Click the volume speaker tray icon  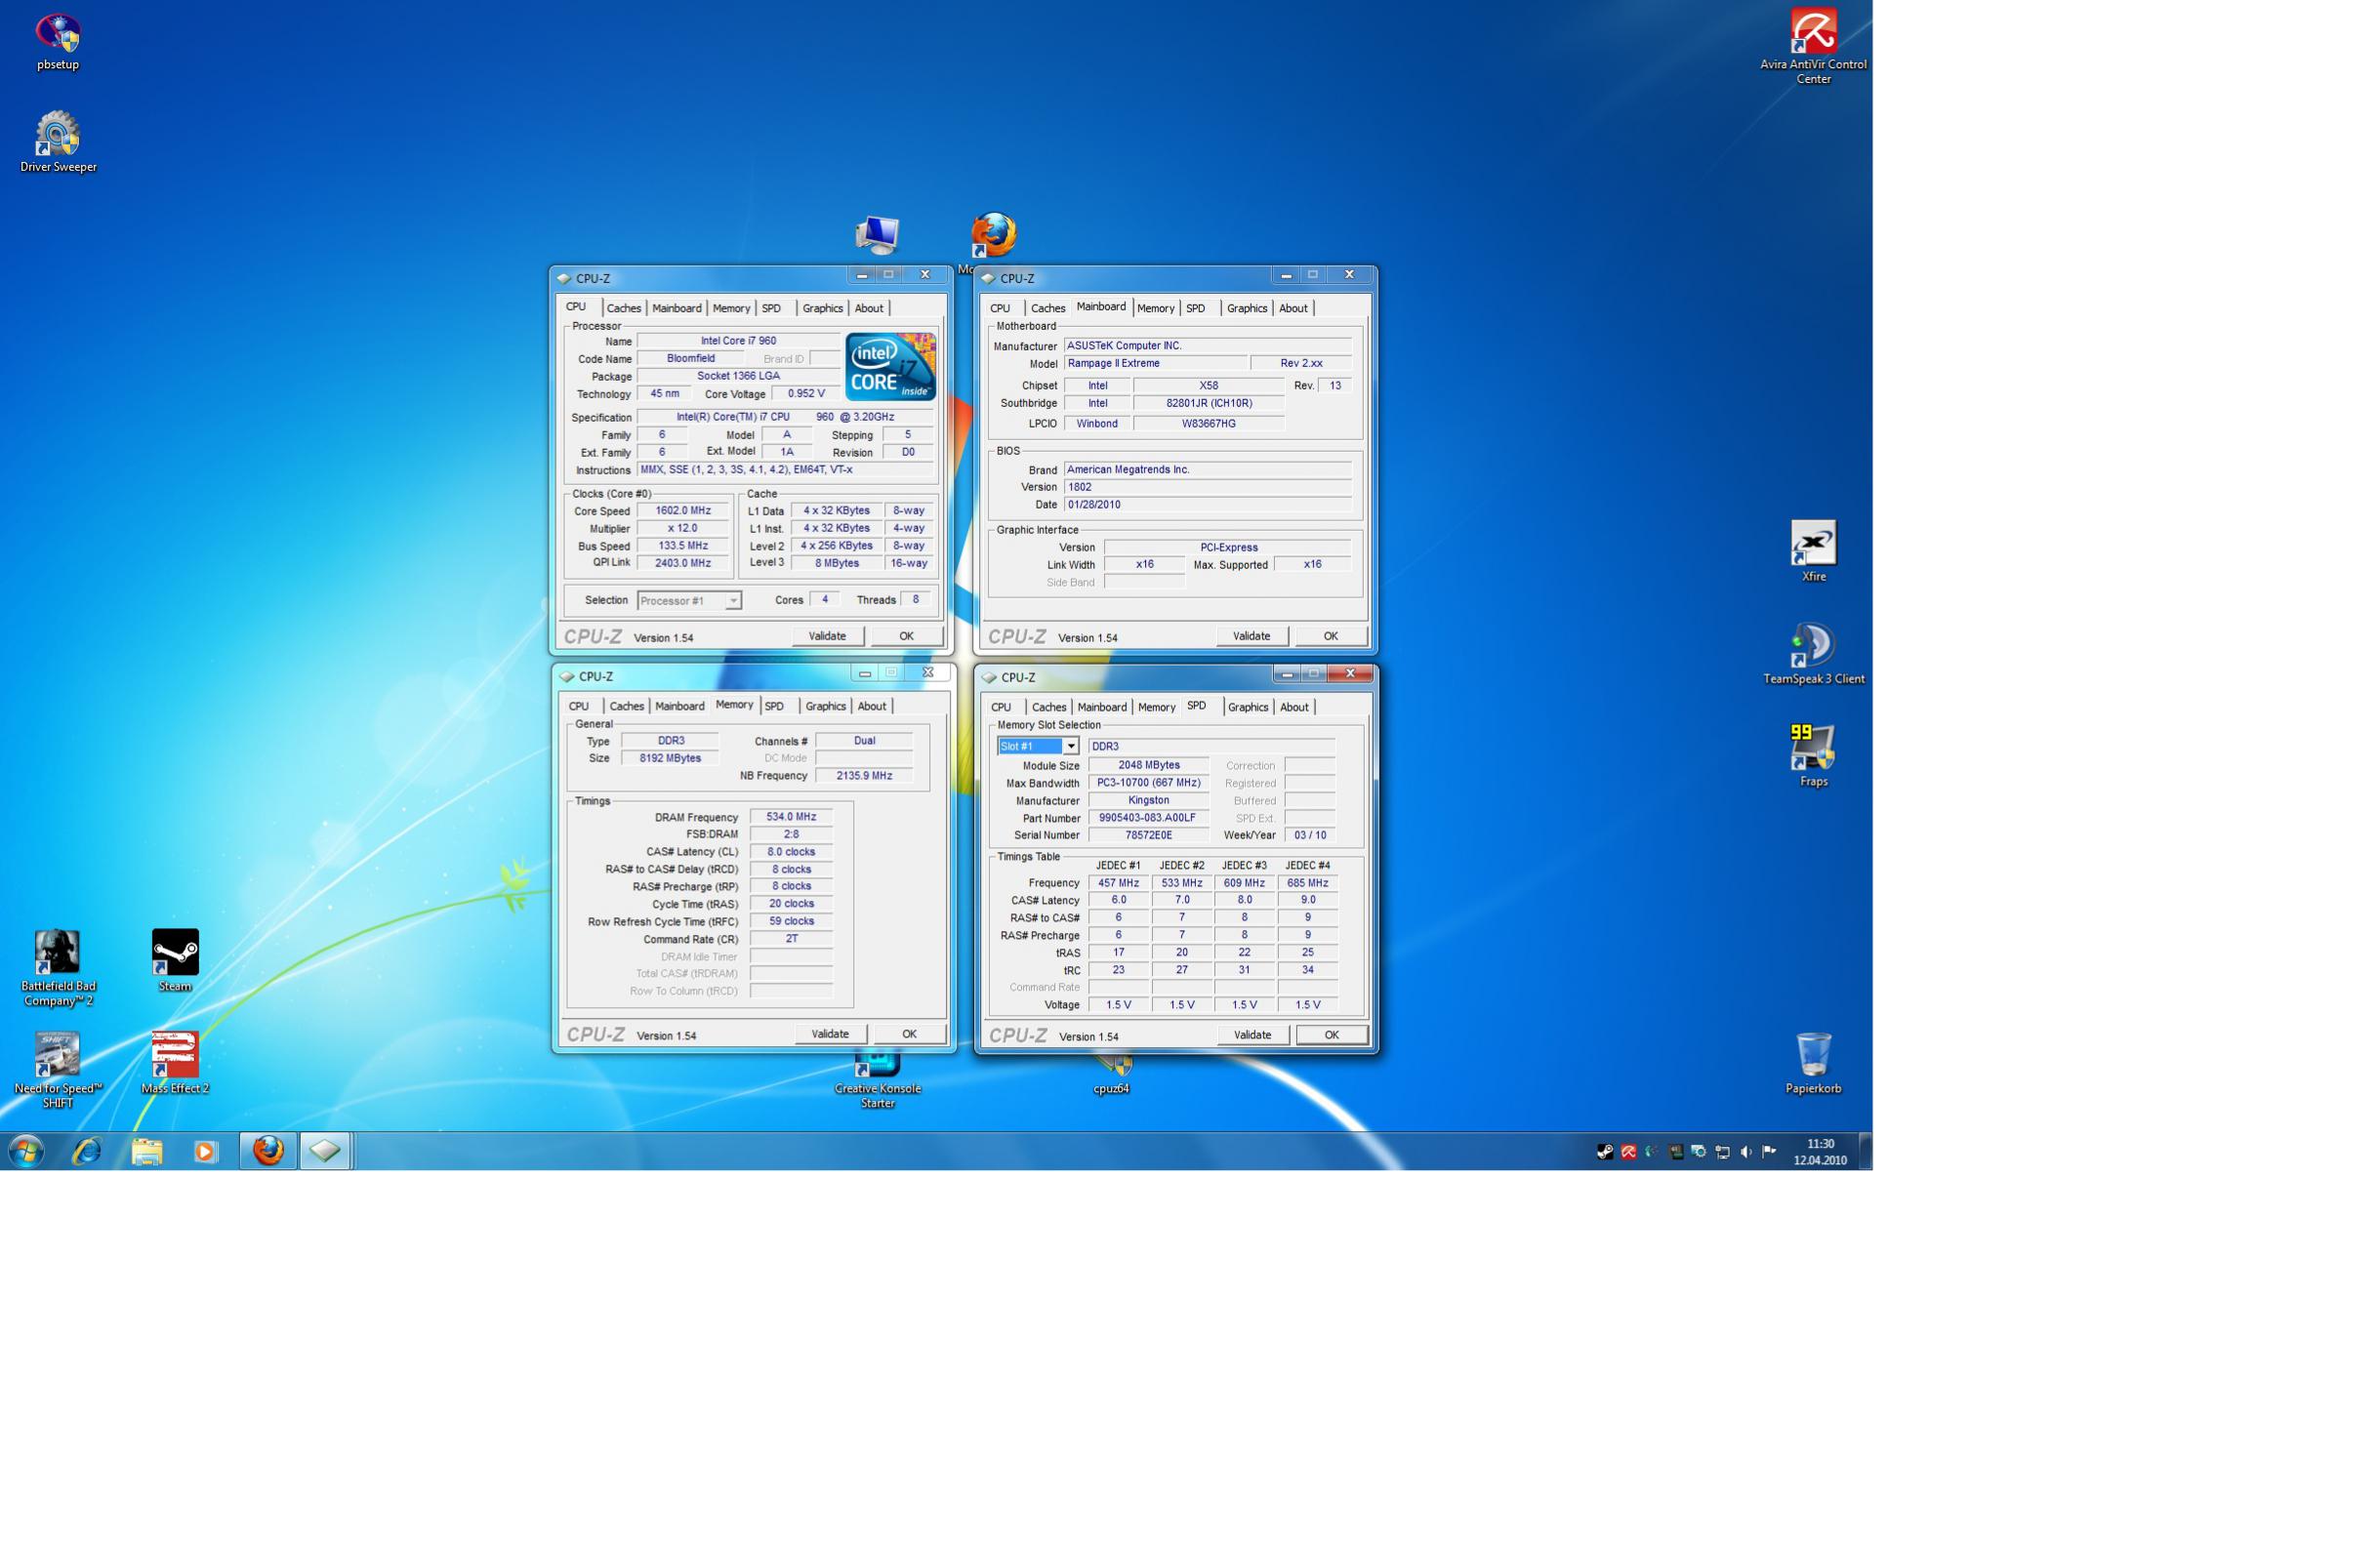[1745, 1152]
